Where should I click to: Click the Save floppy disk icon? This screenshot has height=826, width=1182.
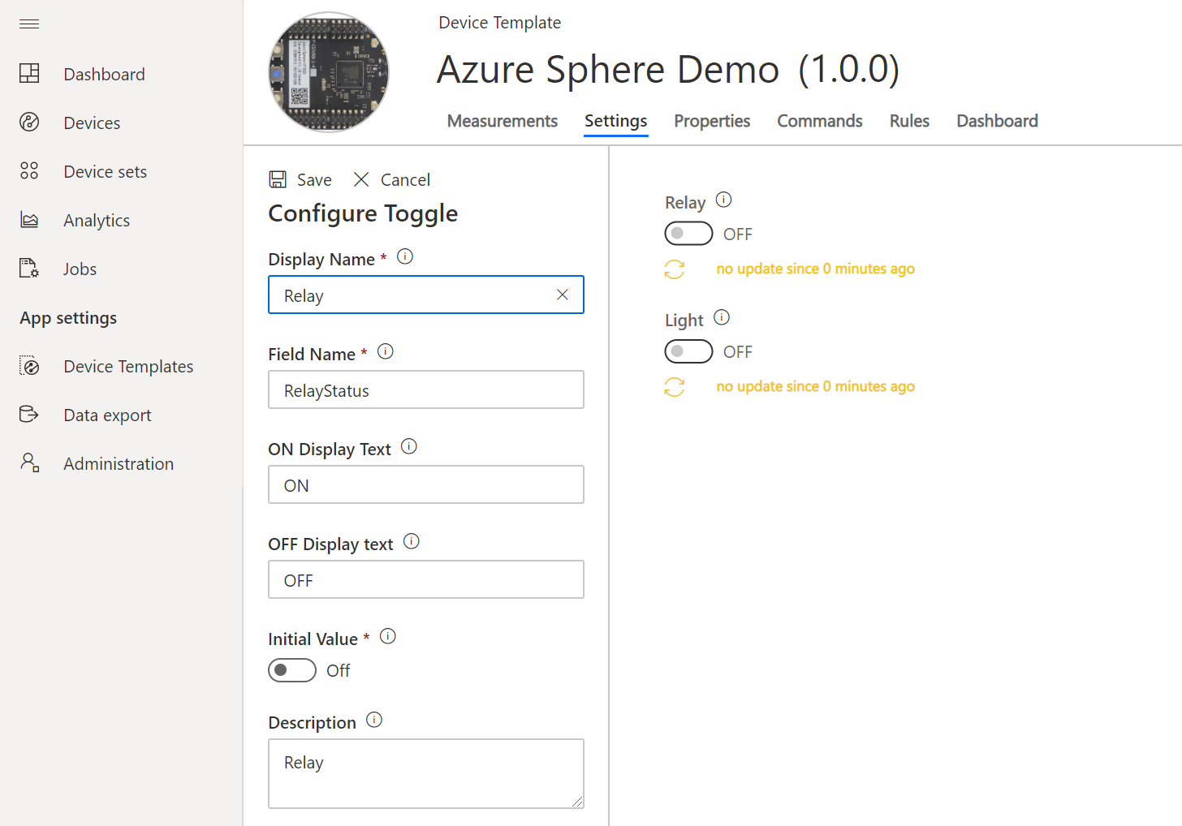pos(278,179)
